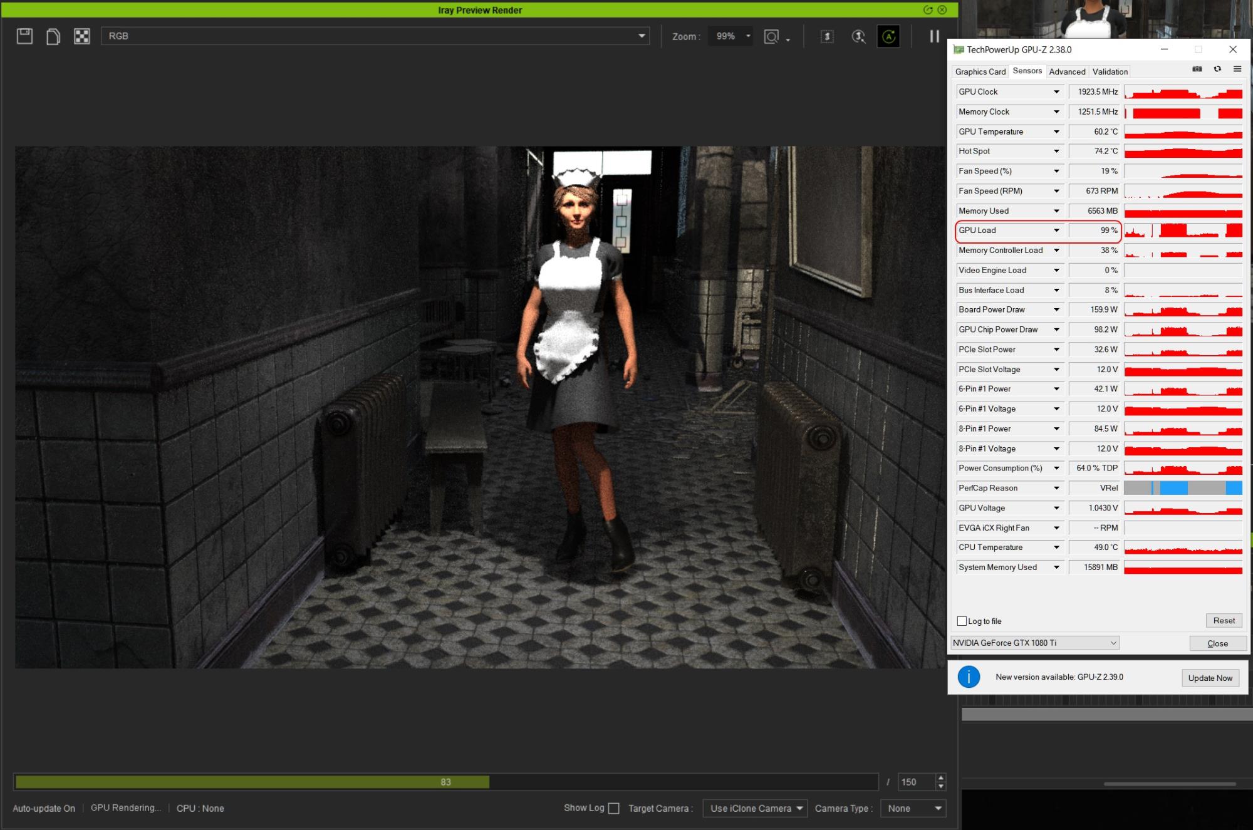The width and height of the screenshot is (1253, 830).
Task: Open the Board Power Draw dropdown arrow
Action: (1056, 309)
